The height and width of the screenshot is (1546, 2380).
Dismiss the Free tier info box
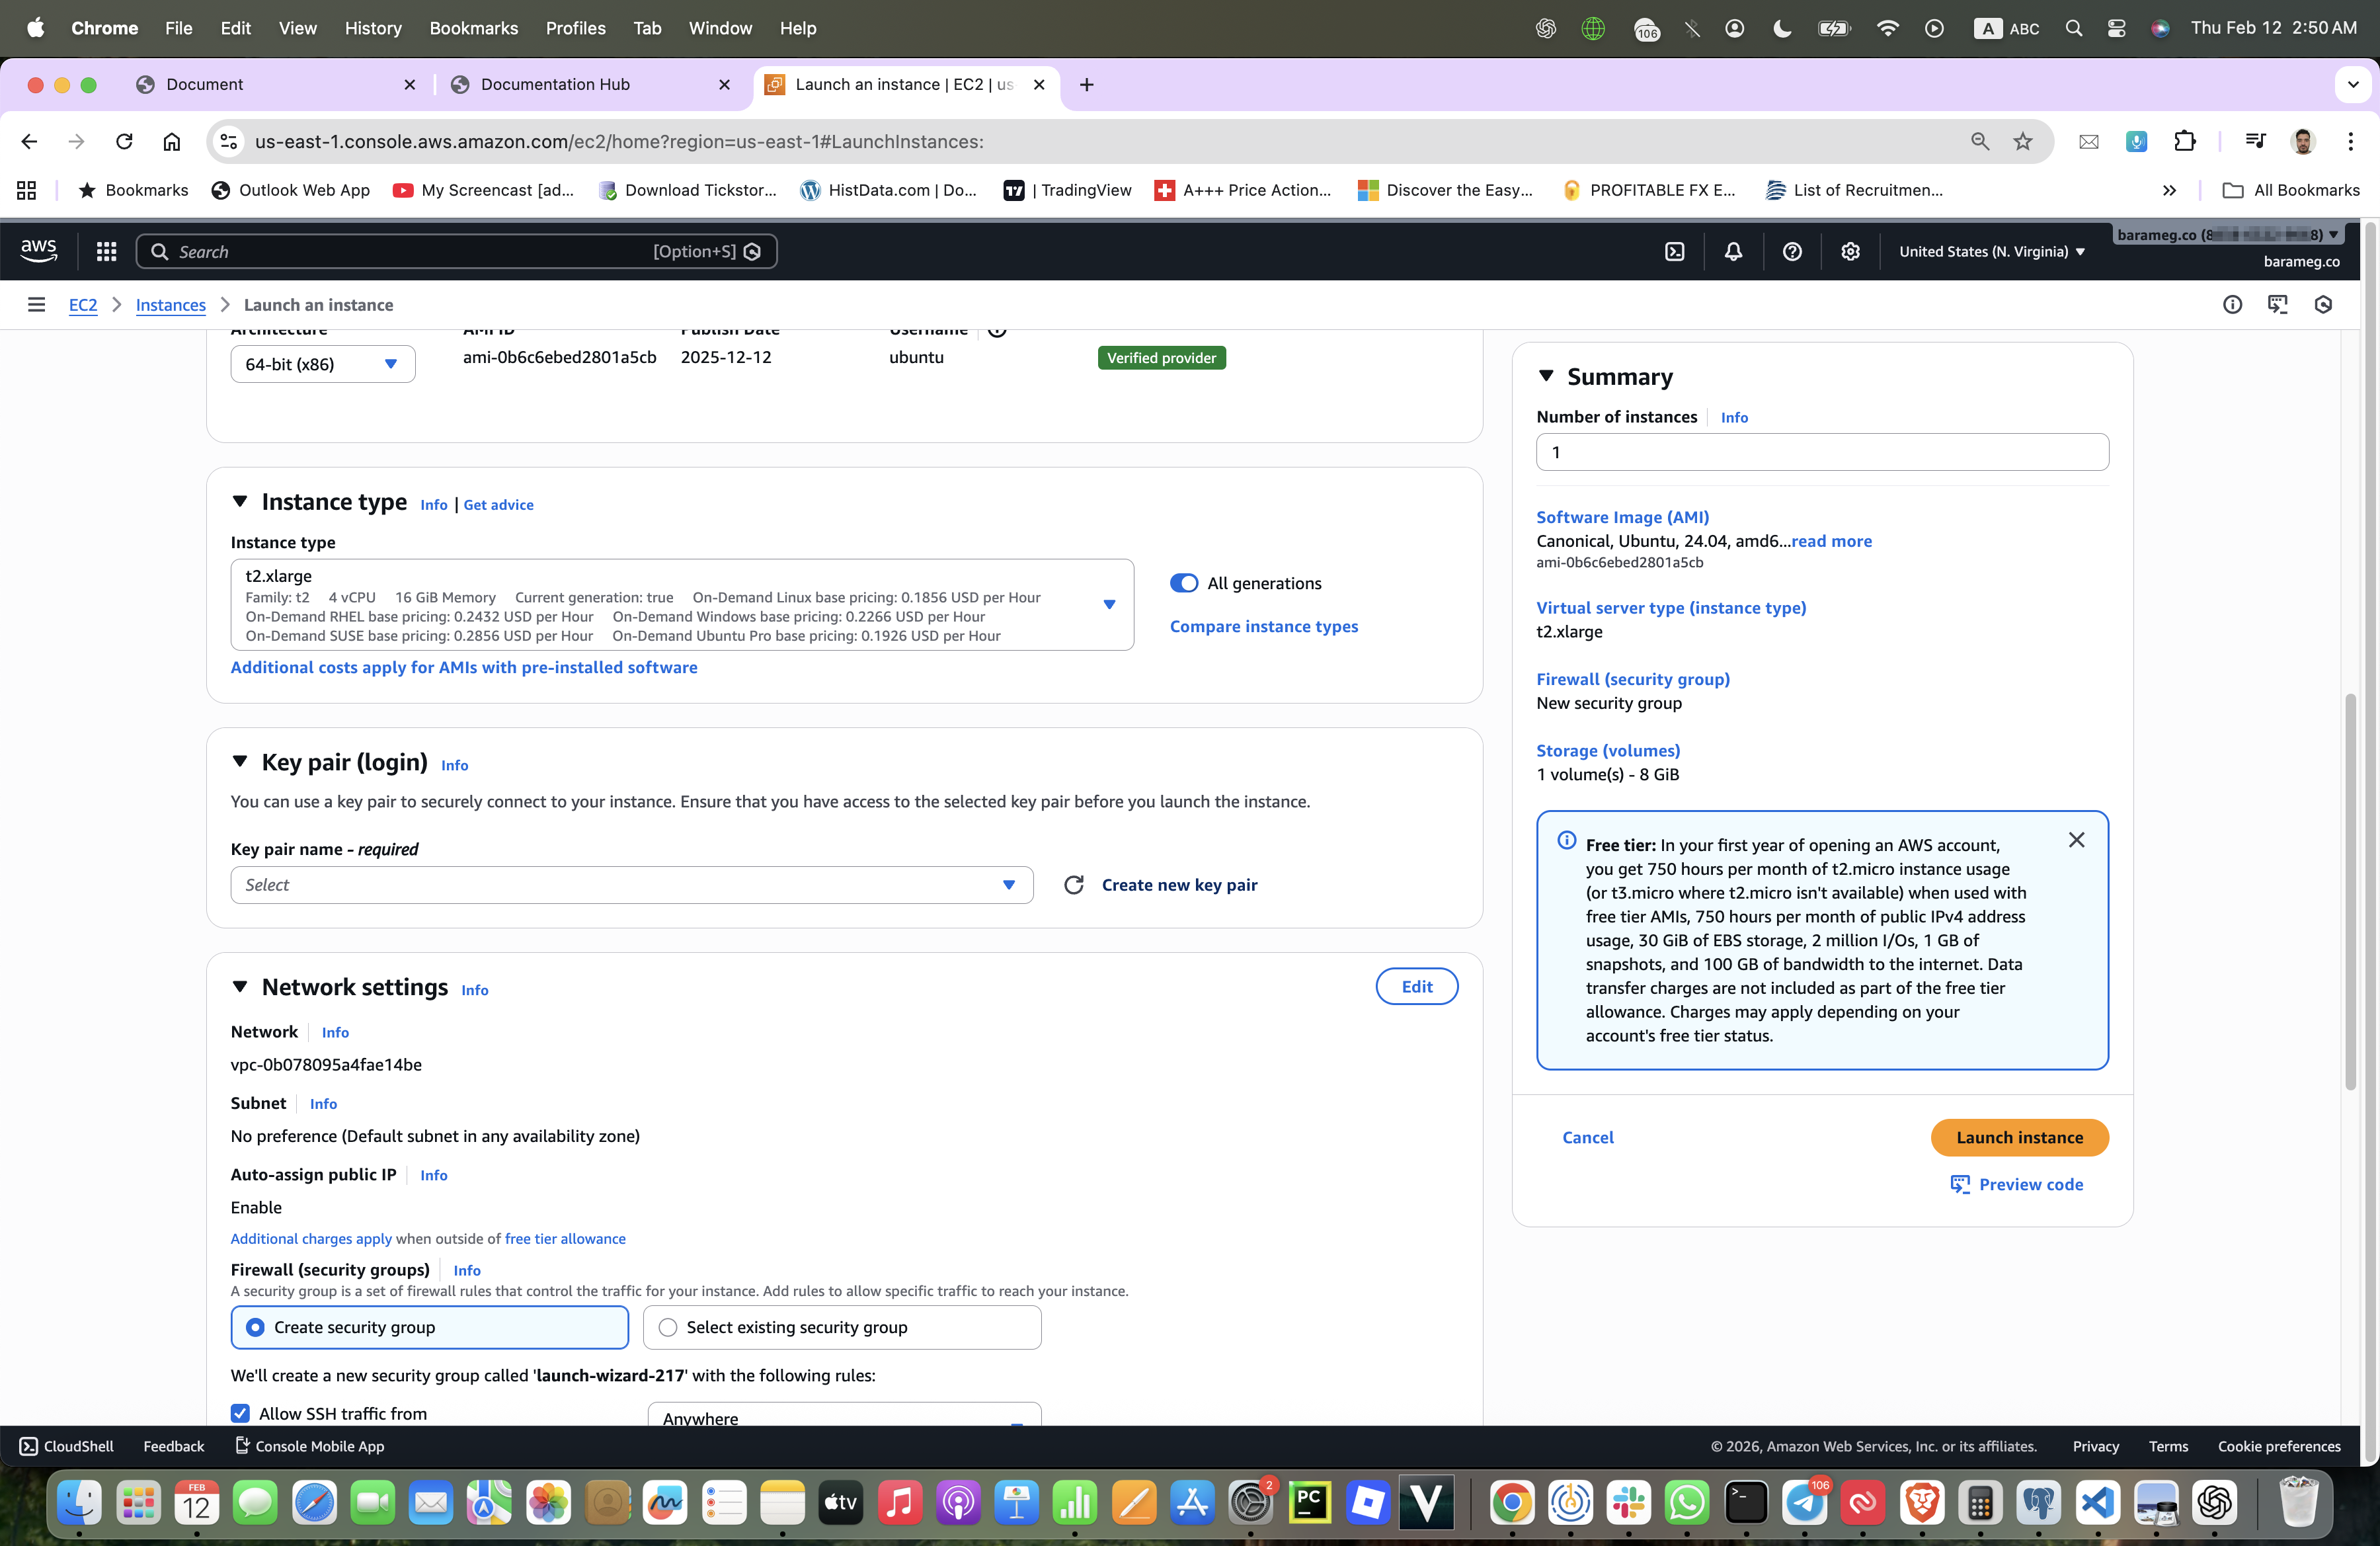[2076, 840]
